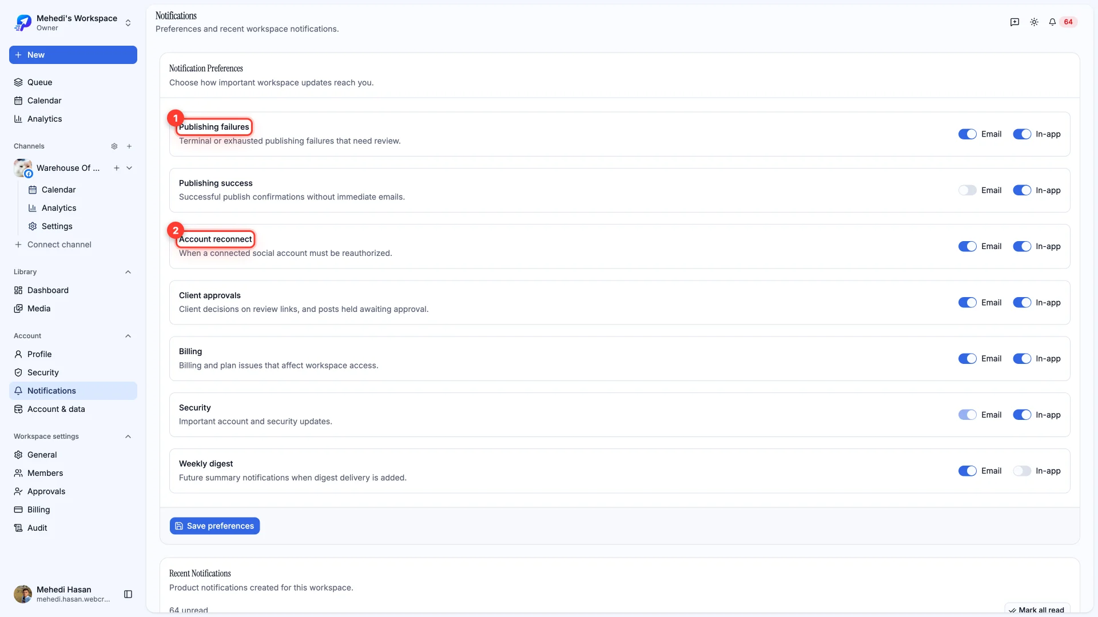Click the Media library icon

18,308
